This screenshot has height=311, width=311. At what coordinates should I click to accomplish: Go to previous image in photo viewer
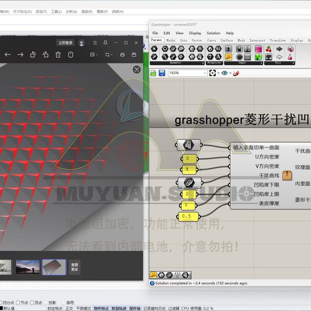click(7, 55)
